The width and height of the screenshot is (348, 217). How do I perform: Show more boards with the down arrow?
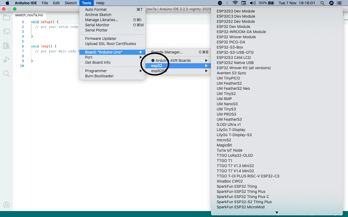coord(277,213)
